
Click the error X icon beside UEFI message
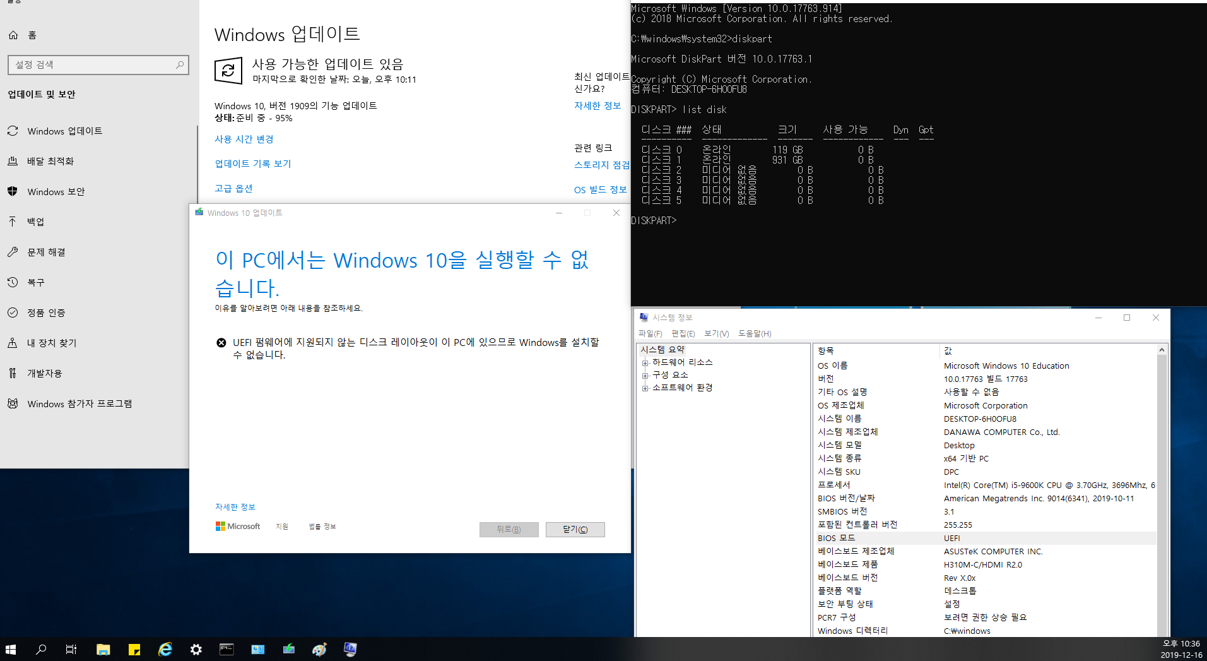[221, 343]
